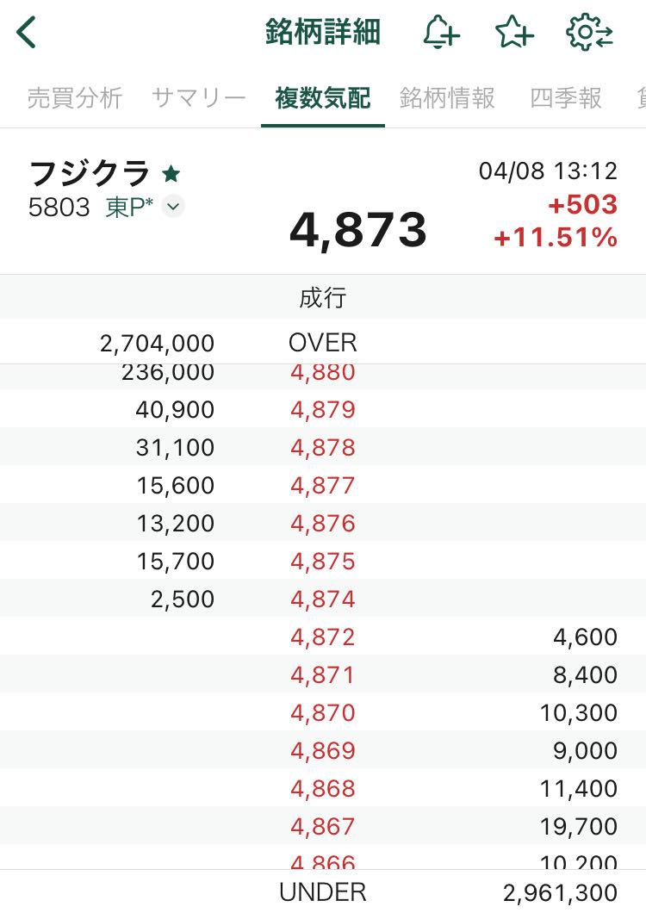The width and height of the screenshot is (646, 913).
Task: Tap the UNDER row at bottom
Action: click(x=323, y=893)
